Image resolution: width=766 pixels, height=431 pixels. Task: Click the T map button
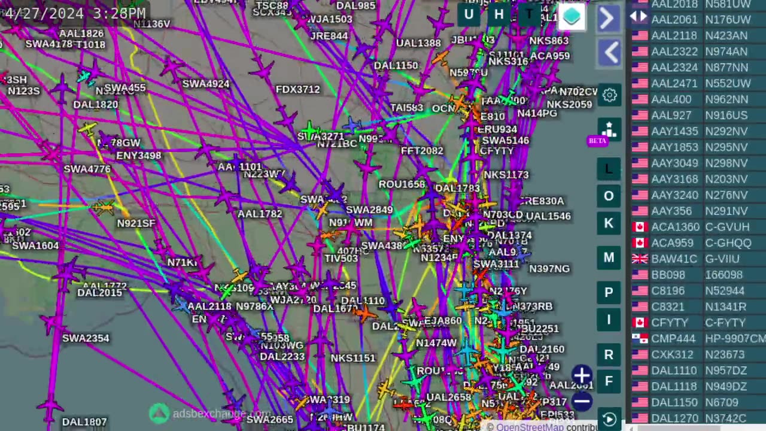click(x=529, y=15)
